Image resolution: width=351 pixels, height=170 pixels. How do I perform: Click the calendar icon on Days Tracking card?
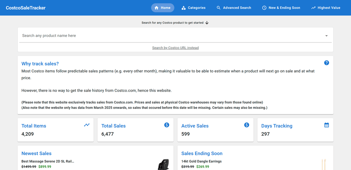click(327, 125)
